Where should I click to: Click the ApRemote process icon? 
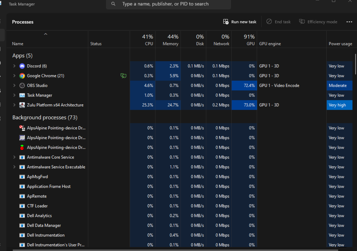22,196
